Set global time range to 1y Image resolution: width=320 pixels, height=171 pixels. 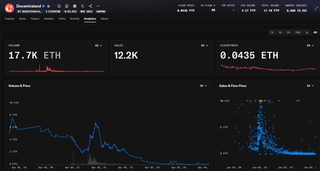[x=307, y=32]
